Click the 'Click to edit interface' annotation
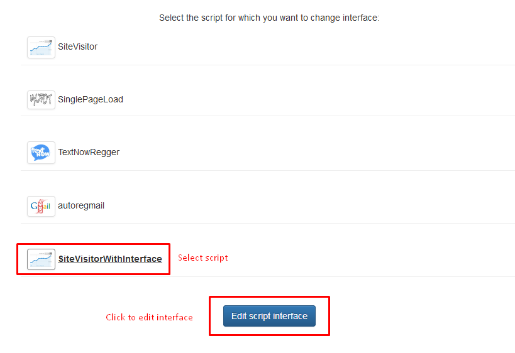 click(149, 317)
